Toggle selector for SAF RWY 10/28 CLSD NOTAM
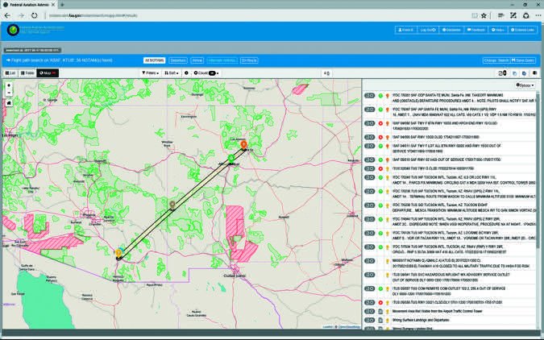This screenshot has width=544, height=340. point(369,138)
